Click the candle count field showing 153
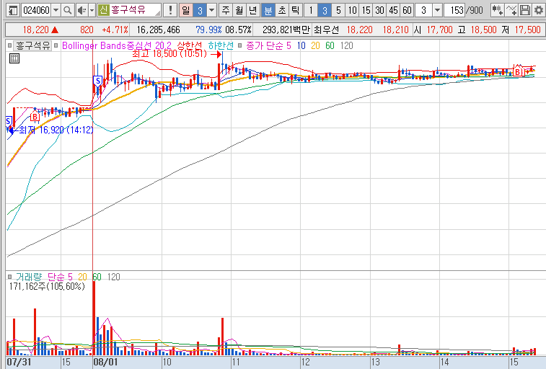The width and height of the screenshot is (546, 369). (455, 10)
